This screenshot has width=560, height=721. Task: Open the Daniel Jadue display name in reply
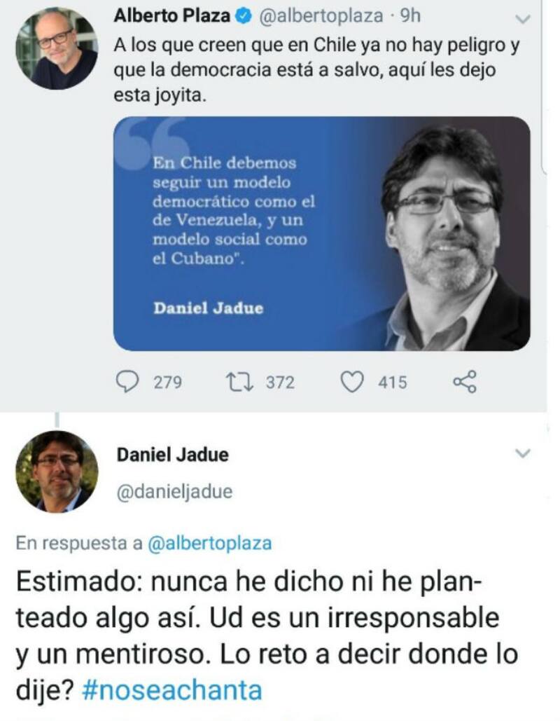[x=173, y=455]
